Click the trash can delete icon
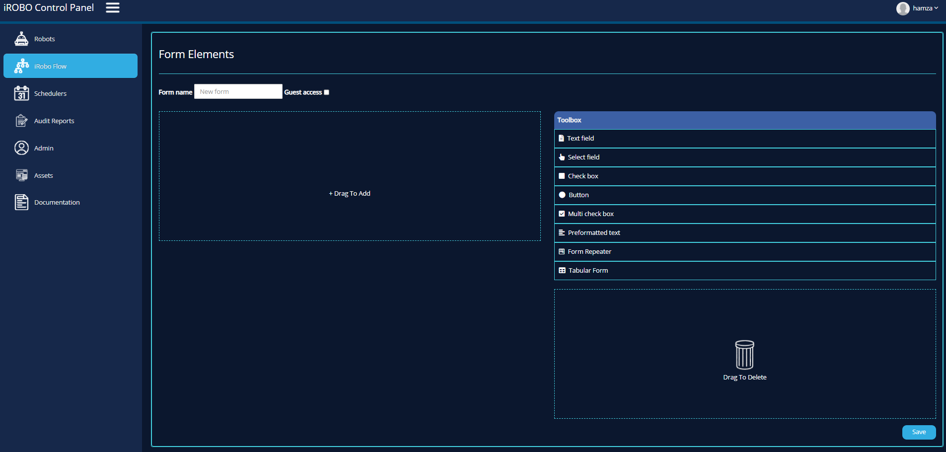Image resolution: width=946 pixels, height=452 pixels. tap(744, 355)
